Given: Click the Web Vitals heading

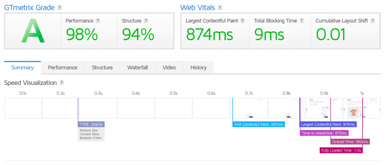Looking at the screenshot, I should point(198,8).
